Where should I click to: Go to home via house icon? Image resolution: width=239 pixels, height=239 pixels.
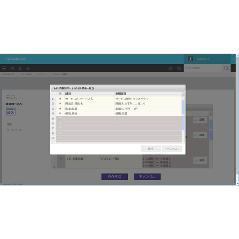[x=12, y=68]
